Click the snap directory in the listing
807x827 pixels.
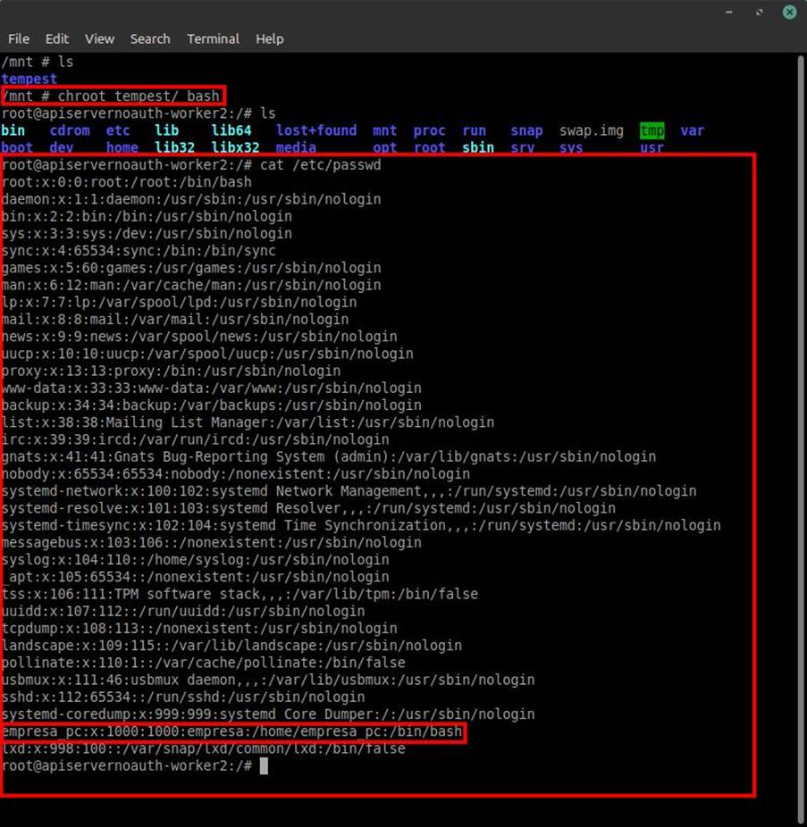[x=526, y=130]
